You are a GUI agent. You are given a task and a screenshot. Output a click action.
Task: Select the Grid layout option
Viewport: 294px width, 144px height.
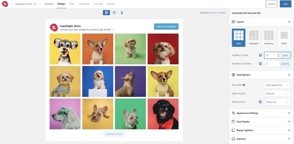239,38
